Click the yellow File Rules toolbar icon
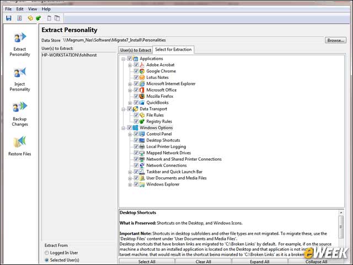 tap(30, 18)
